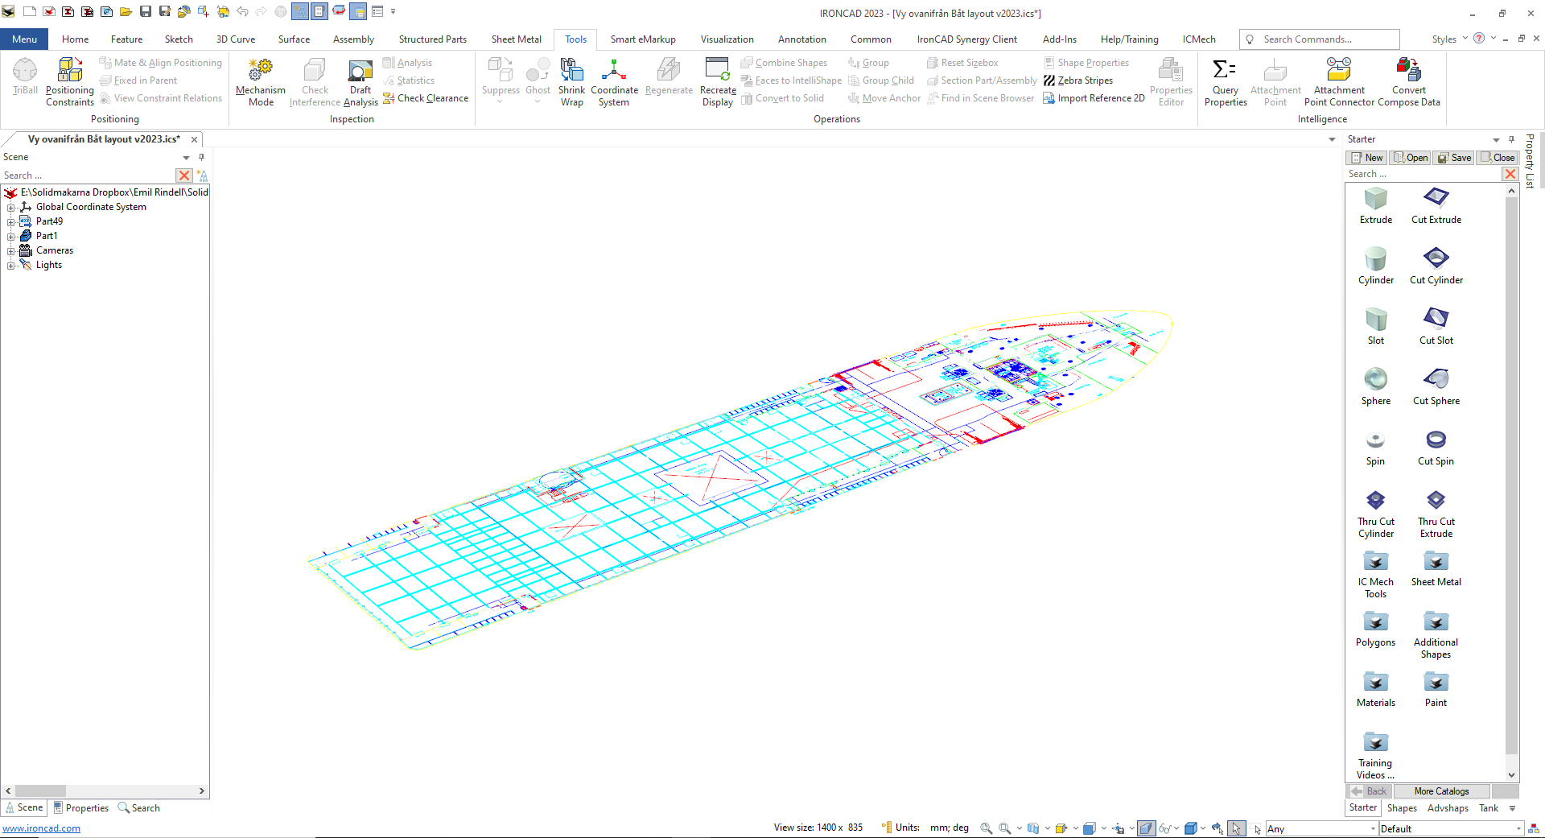
Task: Clear the Scene search with red X
Action: pyautogui.click(x=184, y=175)
